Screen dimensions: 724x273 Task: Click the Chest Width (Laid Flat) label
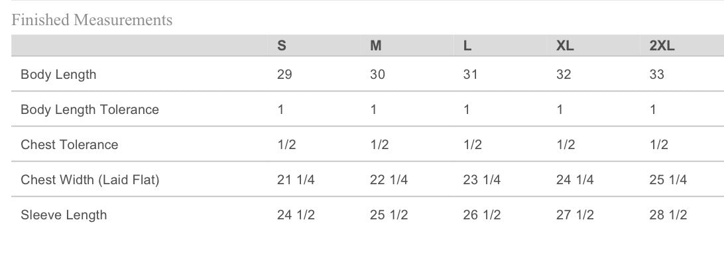pyautogui.click(x=90, y=180)
